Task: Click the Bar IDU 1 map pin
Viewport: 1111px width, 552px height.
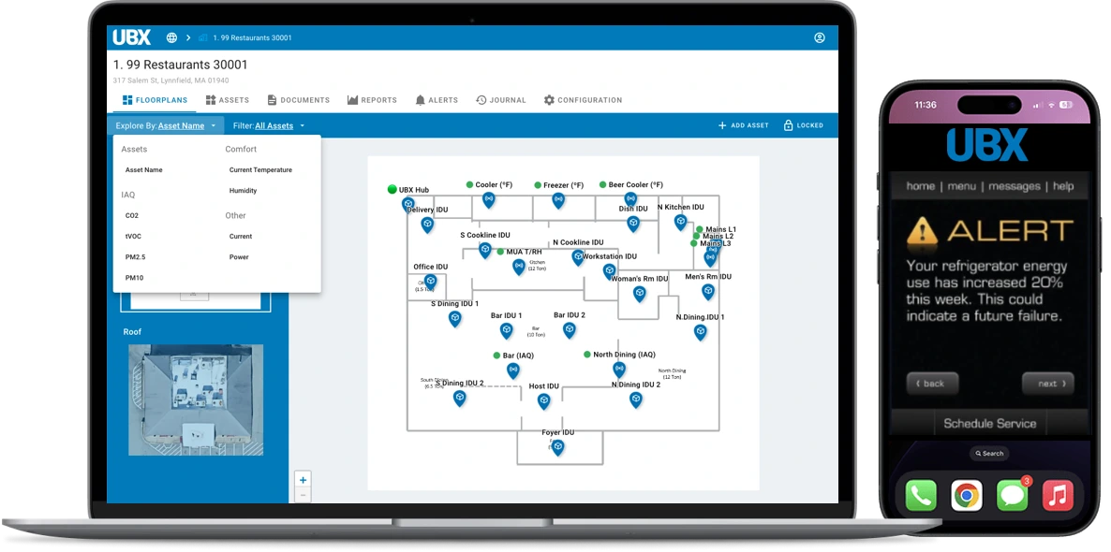Action: pyautogui.click(x=507, y=330)
